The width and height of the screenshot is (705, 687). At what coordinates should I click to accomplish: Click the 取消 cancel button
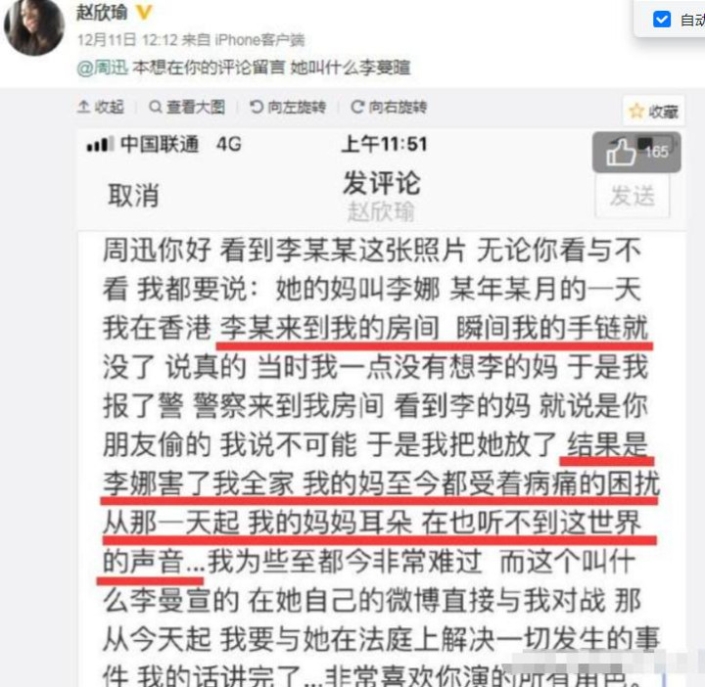(x=133, y=196)
